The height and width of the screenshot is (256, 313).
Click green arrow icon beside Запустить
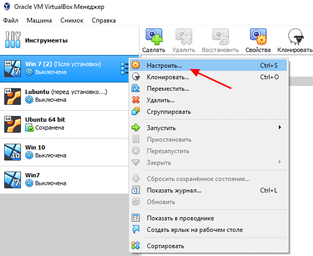(136, 127)
